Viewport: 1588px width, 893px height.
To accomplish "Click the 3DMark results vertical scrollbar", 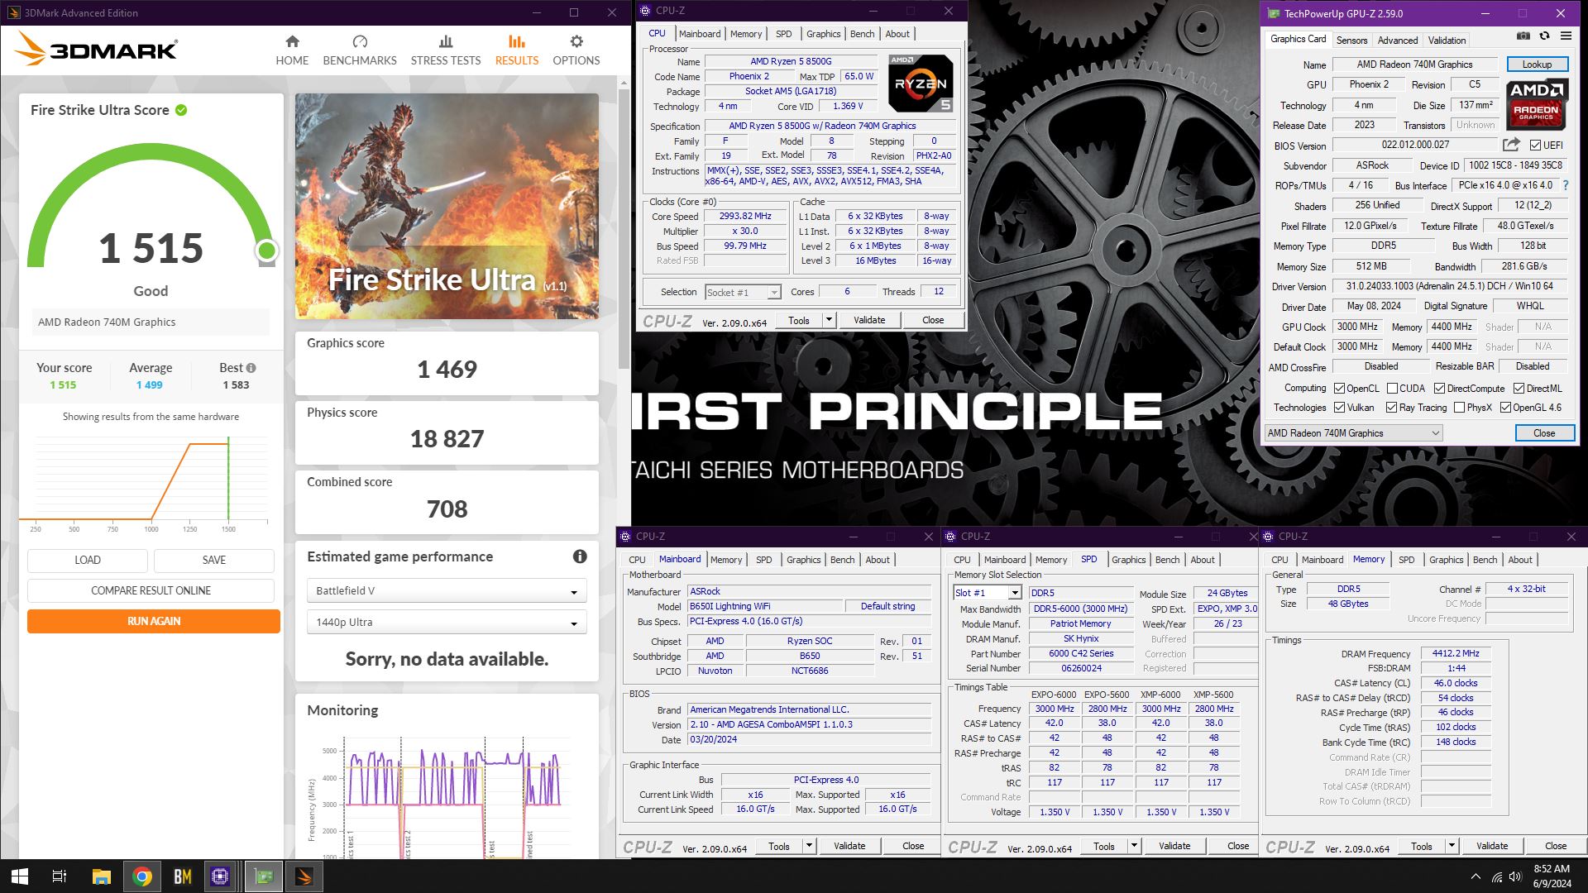I will [x=624, y=227].
